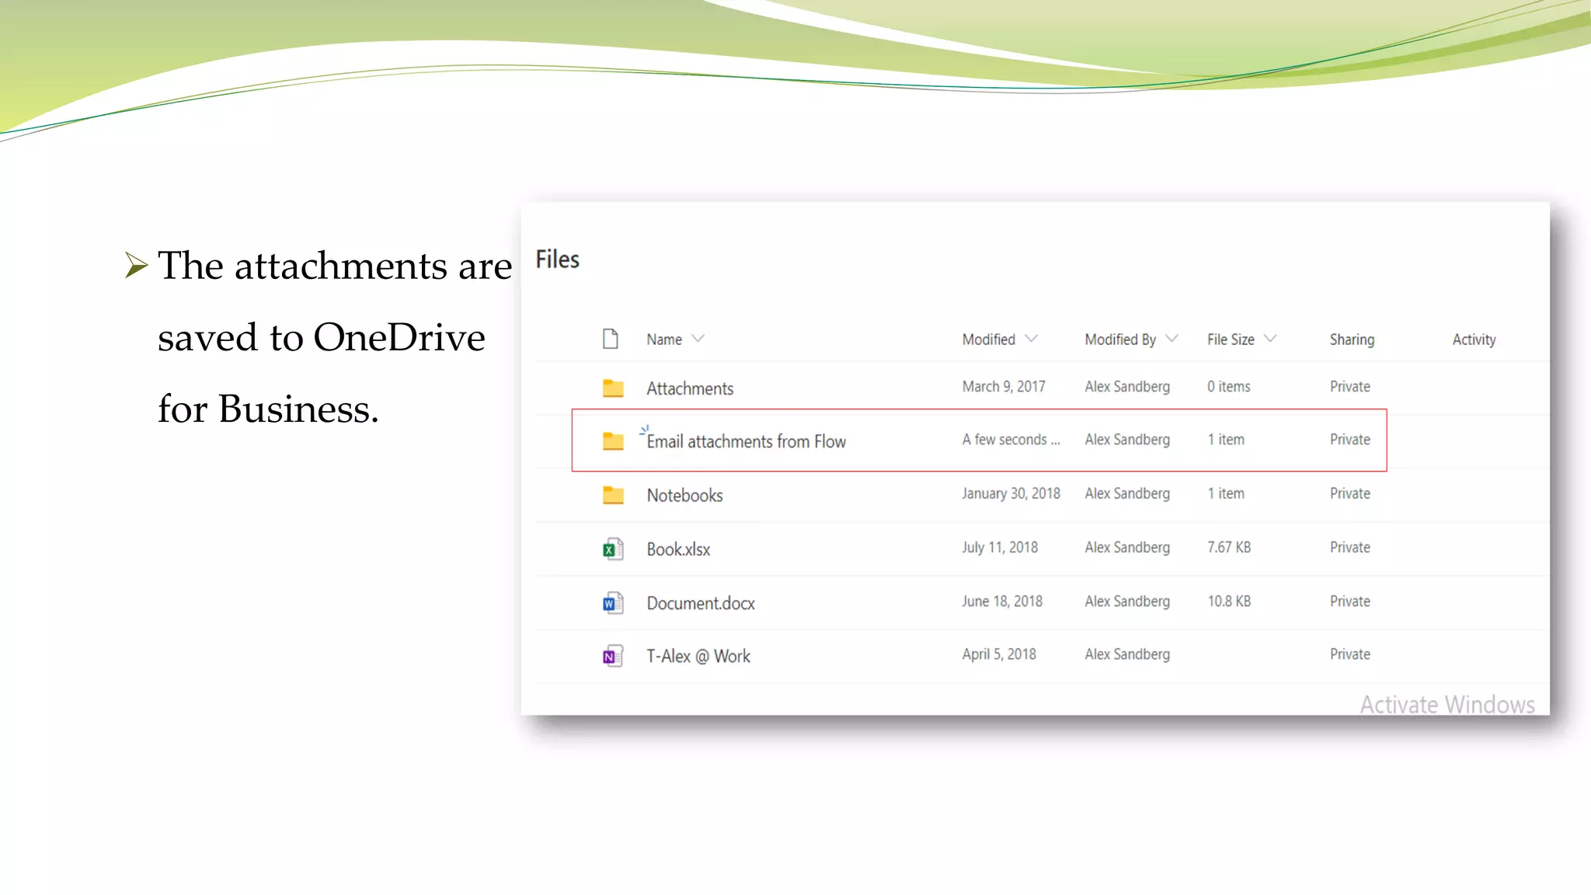1591x895 pixels.
Task: Open the Attachments folder name
Action: pos(690,388)
